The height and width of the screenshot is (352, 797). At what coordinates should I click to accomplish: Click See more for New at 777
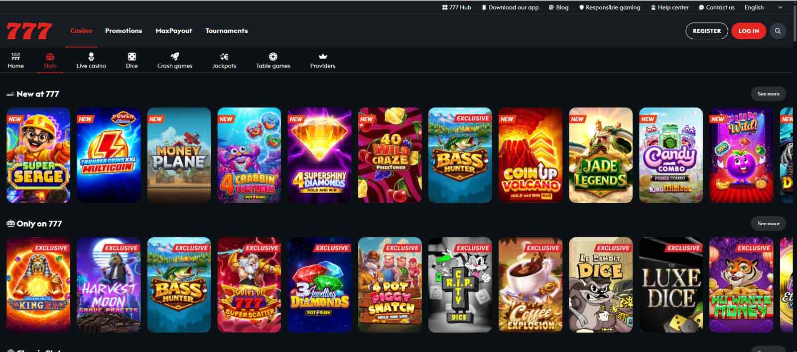(769, 93)
